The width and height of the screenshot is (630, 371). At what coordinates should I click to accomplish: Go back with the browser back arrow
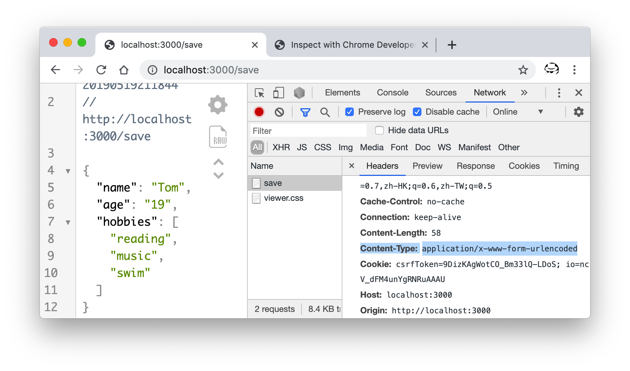[56, 70]
